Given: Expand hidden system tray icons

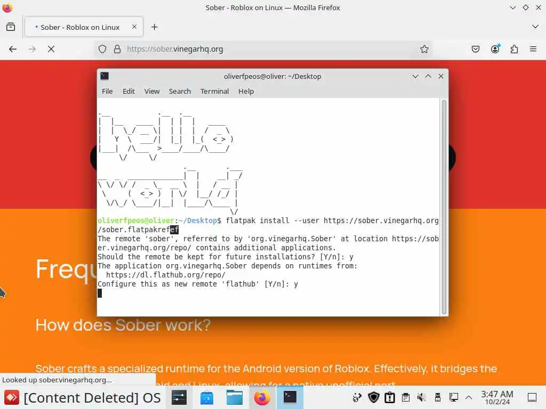Looking at the screenshot, I should (x=469, y=397).
